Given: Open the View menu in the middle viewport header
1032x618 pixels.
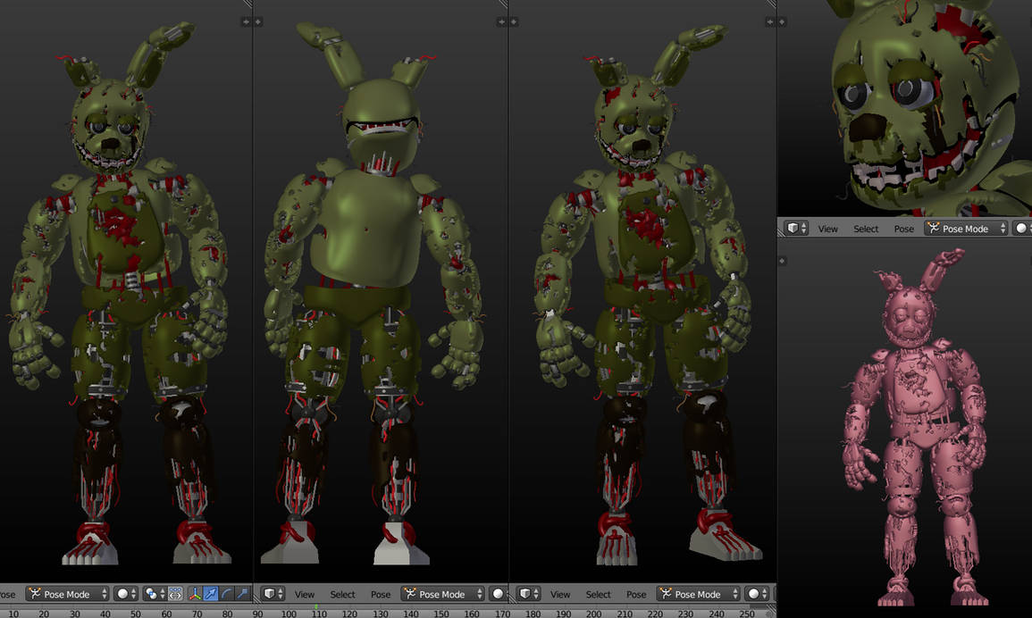Looking at the screenshot, I should [305, 594].
